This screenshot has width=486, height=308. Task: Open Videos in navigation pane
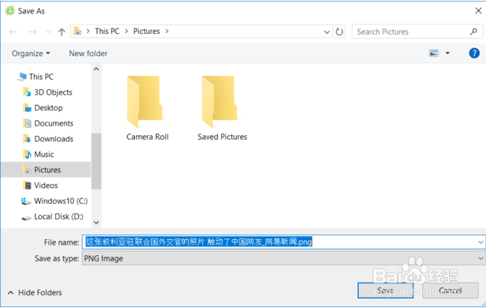pyautogui.click(x=46, y=186)
